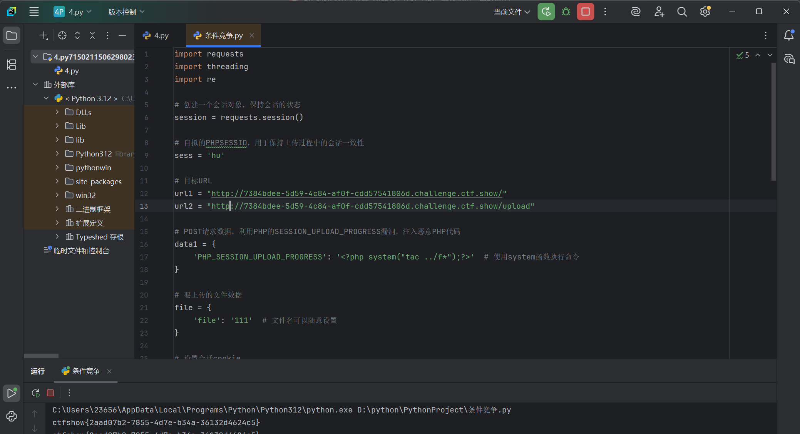
Task: Open Python Console from left sidebar
Action: pyautogui.click(x=12, y=416)
